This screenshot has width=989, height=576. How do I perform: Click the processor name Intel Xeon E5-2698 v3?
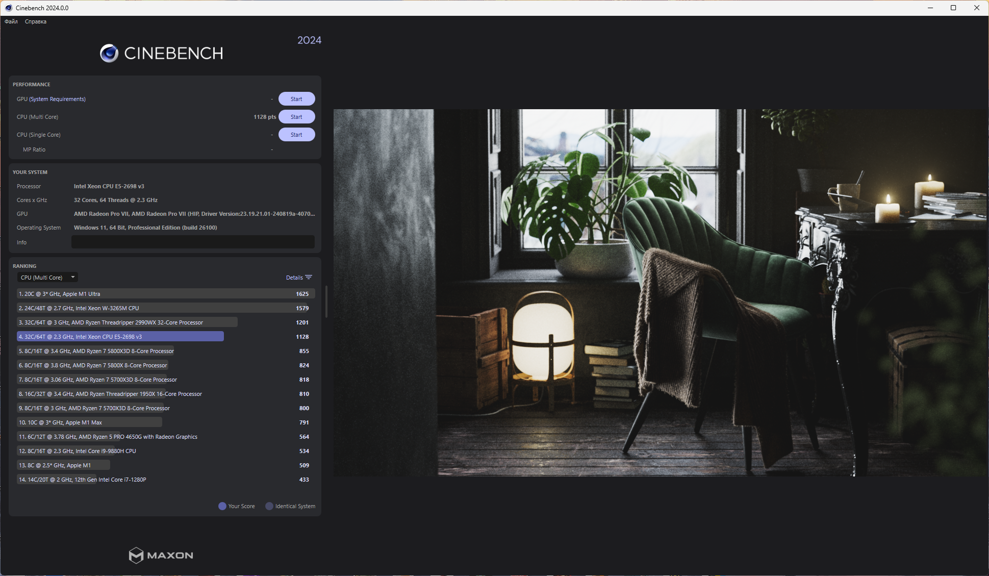pos(109,186)
